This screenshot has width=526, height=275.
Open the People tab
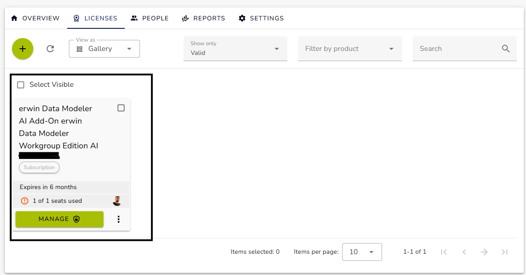[150, 19]
